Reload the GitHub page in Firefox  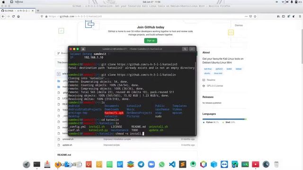point(13,17)
